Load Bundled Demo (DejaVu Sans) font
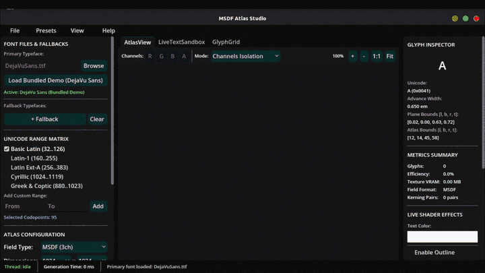This screenshot has width=485, height=273. [x=56, y=80]
